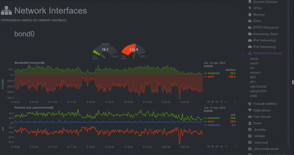Jump to docker0 in the sidebar submenu
The height and width of the screenshot is (155, 294).
point(255,73)
